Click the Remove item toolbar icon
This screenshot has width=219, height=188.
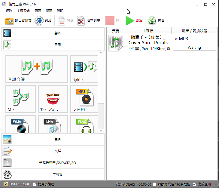click(x=61, y=21)
